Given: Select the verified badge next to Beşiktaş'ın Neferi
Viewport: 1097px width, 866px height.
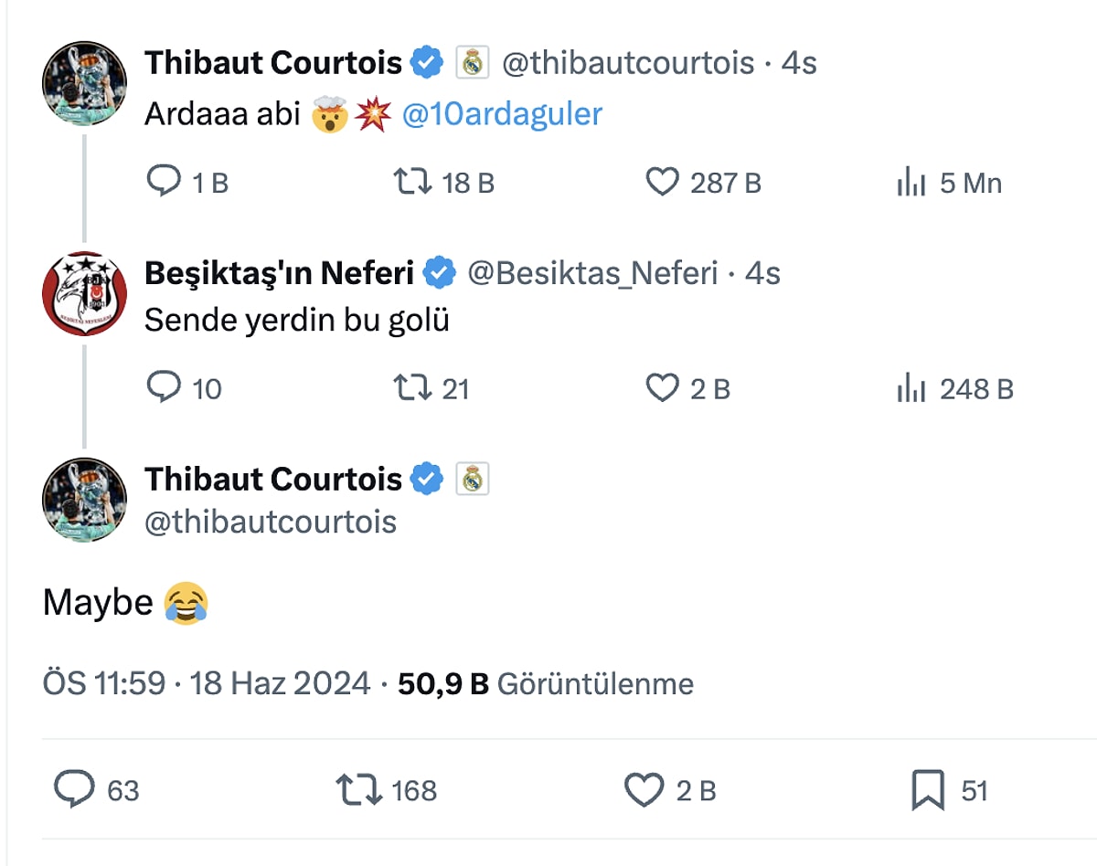Looking at the screenshot, I should (x=438, y=271).
